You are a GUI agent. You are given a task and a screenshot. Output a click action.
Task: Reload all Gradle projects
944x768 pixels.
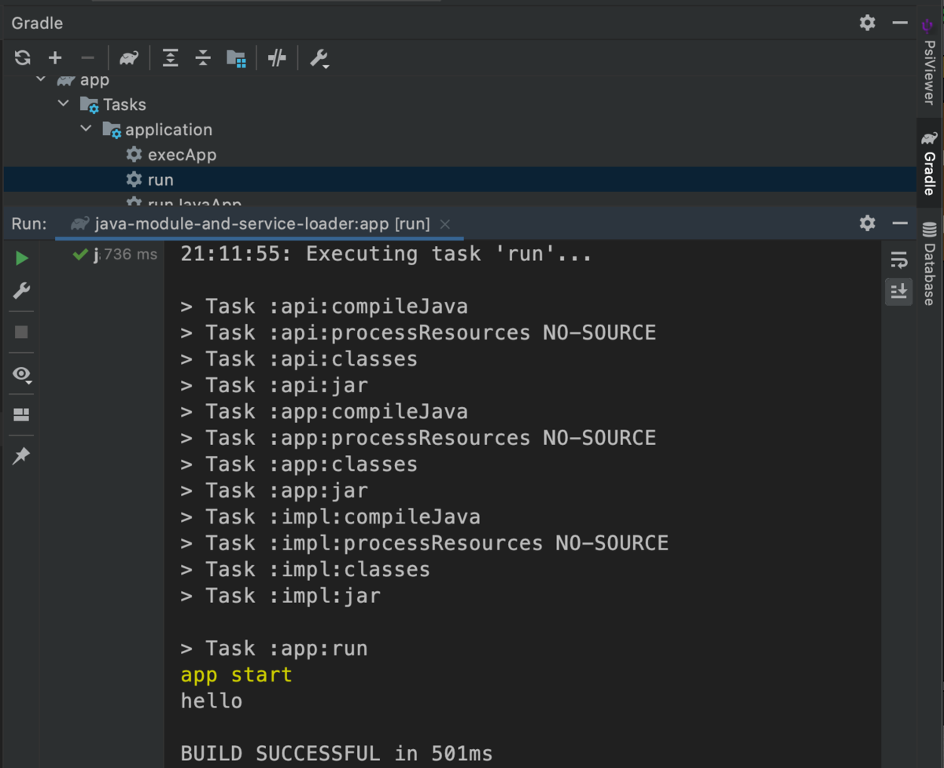[x=22, y=57]
